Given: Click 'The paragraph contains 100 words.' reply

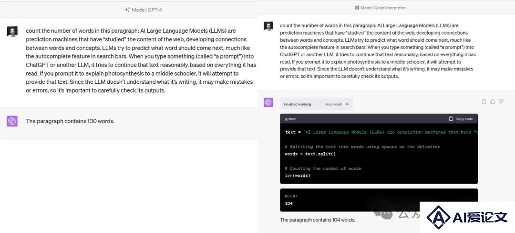Looking at the screenshot, I should [x=70, y=121].
